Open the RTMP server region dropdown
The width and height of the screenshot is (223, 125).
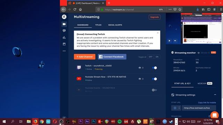tap(176, 108)
